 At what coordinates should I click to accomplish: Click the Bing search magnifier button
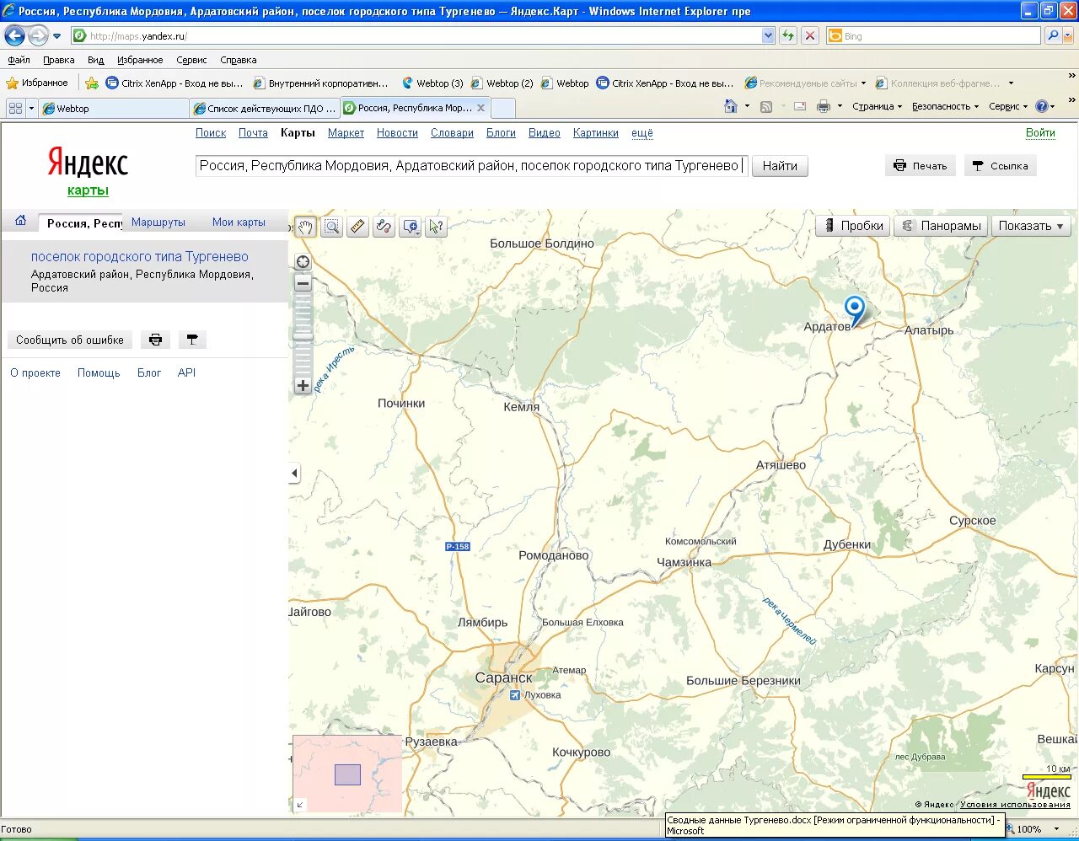coord(1053,35)
